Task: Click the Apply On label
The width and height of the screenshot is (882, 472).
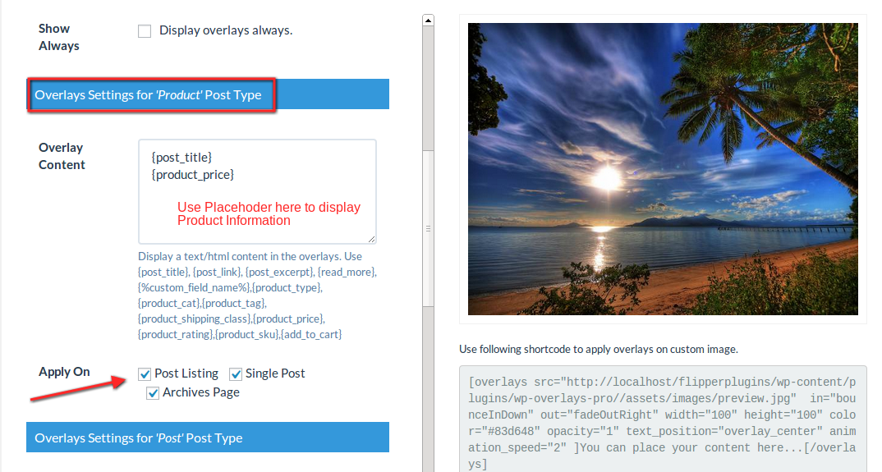Action: pyautogui.click(x=64, y=372)
